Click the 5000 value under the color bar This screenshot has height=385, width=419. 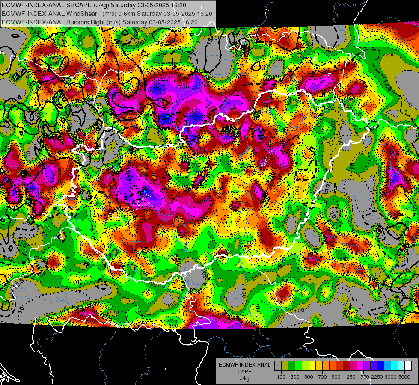click(404, 377)
